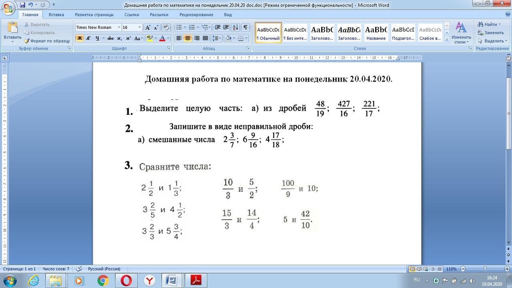Expand the Find (Найти) dropdown arrow
The width and height of the screenshot is (512, 288).
(500, 24)
